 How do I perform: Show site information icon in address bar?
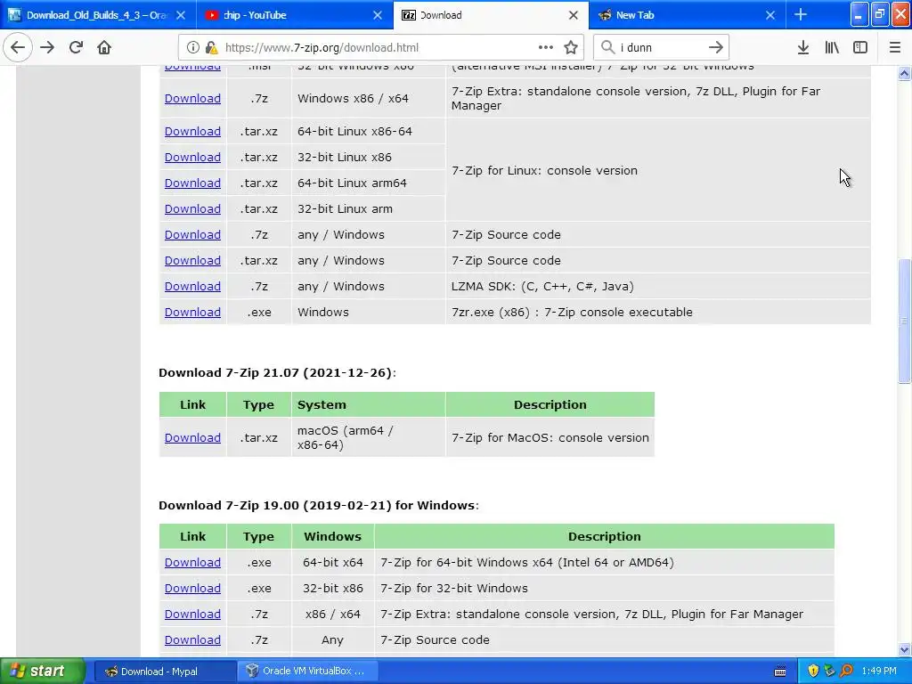click(193, 47)
